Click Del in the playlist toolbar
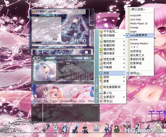The image size is (166, 137). click(x=46, y=101)
